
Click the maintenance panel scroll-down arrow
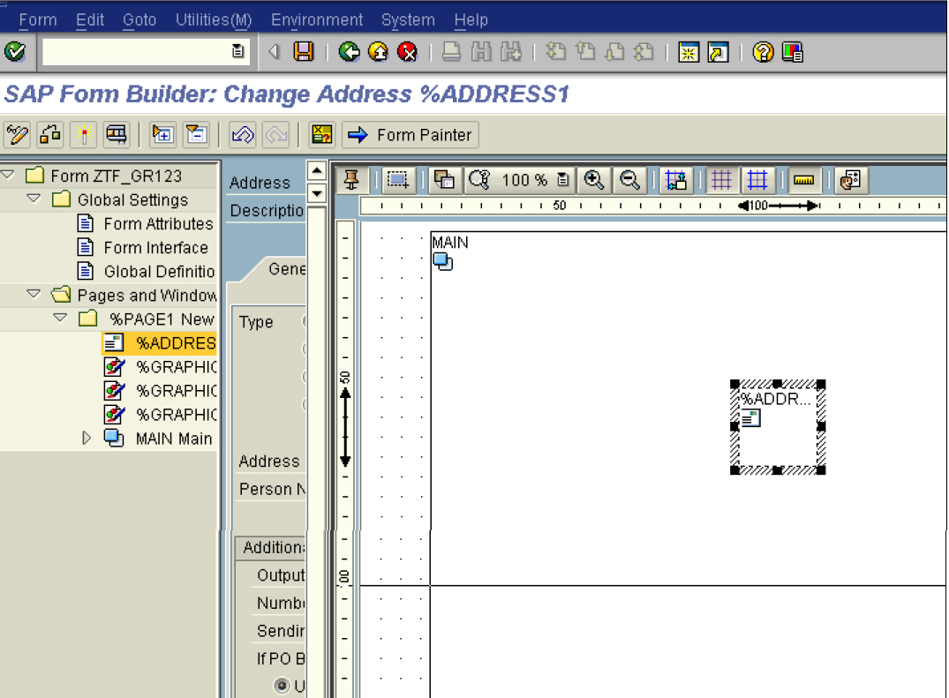point(317,193)
